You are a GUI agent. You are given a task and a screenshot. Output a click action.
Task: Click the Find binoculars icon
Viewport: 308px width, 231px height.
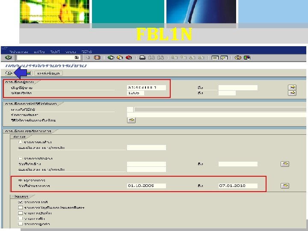[151, 58]
